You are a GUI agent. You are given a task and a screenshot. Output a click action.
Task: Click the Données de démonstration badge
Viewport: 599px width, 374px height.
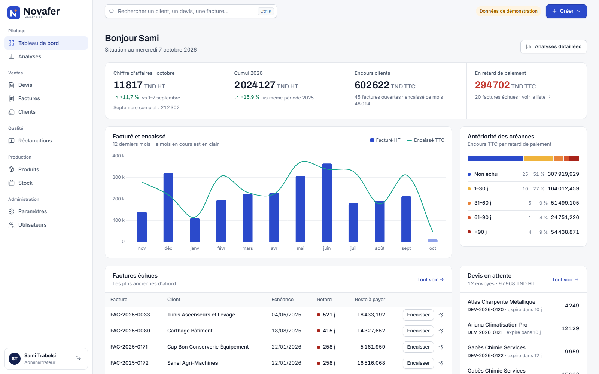[508, 11]
